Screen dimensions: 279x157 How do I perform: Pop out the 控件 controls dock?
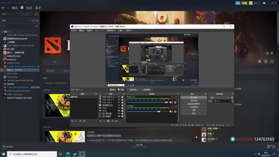coord(206,94)
